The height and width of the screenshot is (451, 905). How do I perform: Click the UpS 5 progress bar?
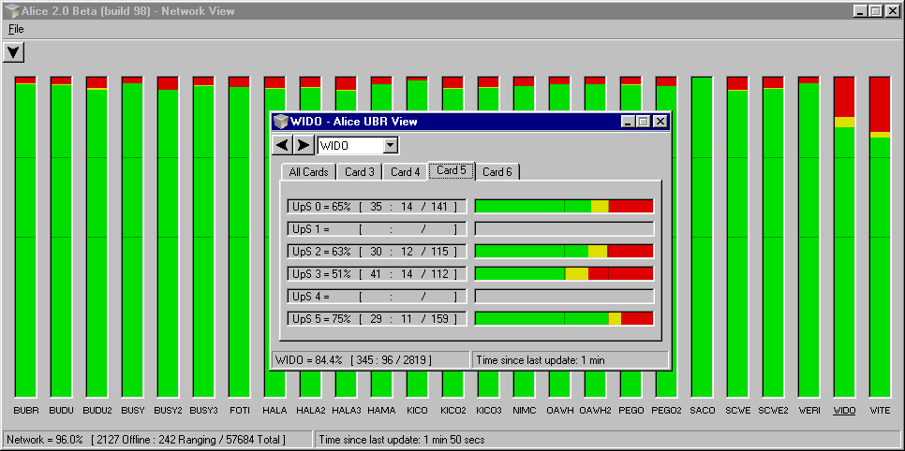[x=564, y=319]
